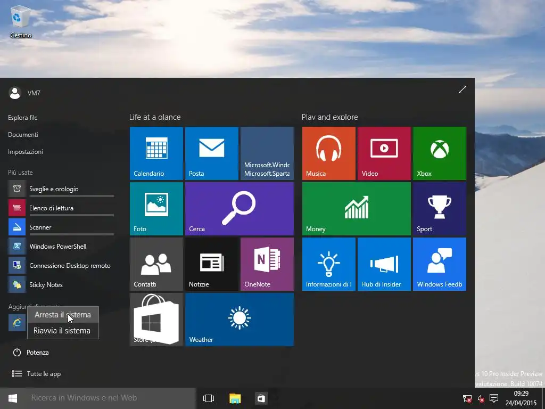Image resolution: width=545 pixels, height=409 pixels.
Task: Open the Video tile
Action: [x=384, y=153]
